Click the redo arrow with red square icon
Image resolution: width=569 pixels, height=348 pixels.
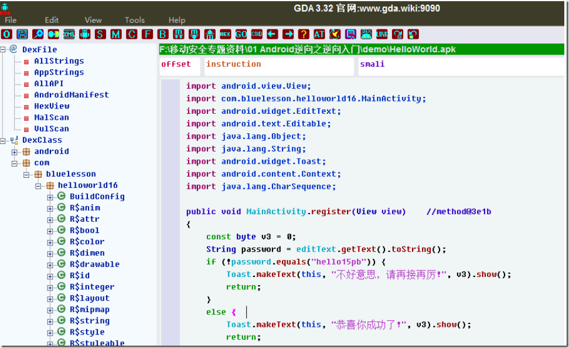397,34
